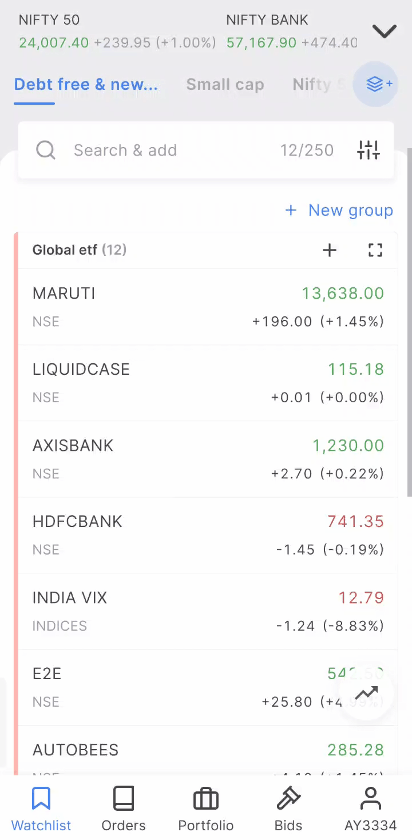Open Orders from the bottom navigation

[x=124, y=809]
